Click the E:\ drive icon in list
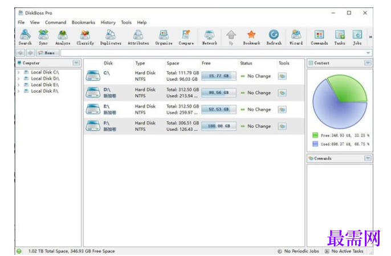This screenshot has width=391, height=256. point(93,109)
